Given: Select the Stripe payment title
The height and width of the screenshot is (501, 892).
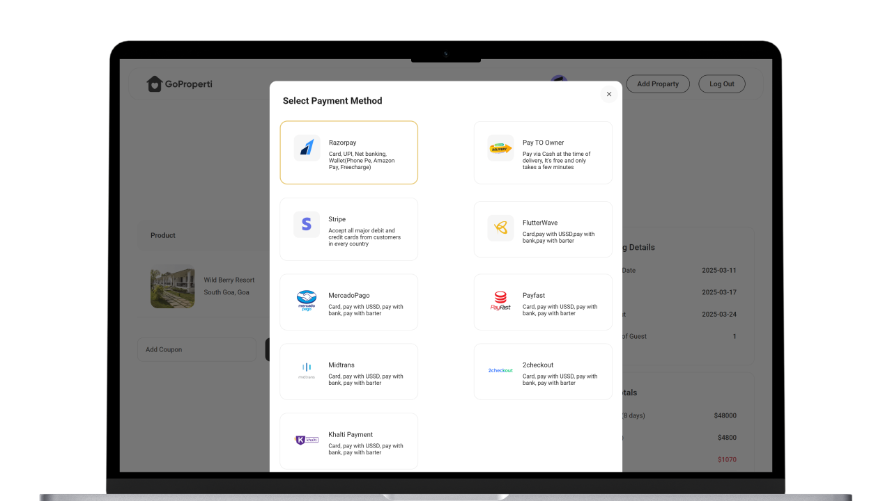Looking at the screenshot, I should [337, 219].
